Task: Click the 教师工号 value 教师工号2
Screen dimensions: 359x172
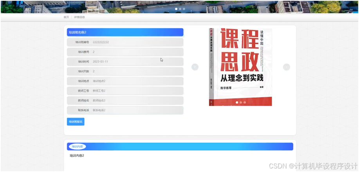Action: [99, 91]
